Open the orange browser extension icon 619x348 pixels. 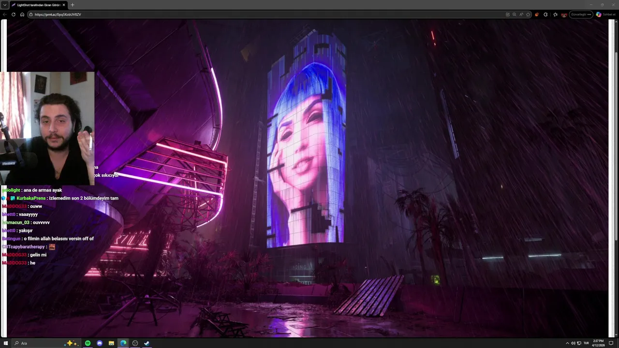(x=537, y=14)
